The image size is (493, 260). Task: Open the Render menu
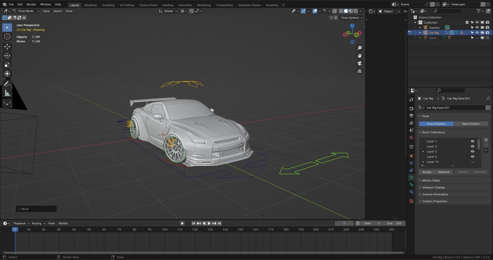click(31, 4)
